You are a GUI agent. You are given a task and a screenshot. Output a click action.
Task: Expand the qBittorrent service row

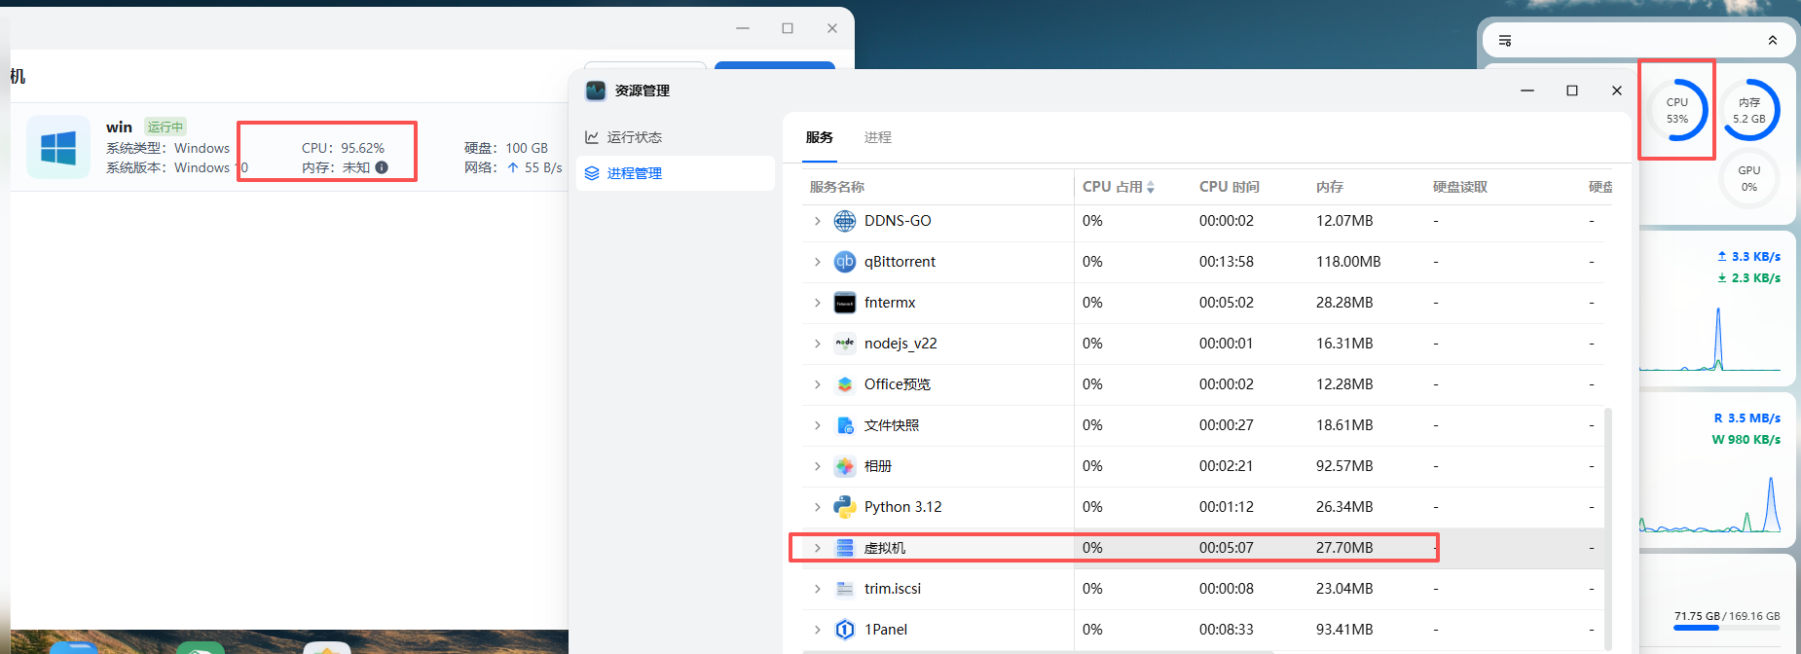click(817, 262)
